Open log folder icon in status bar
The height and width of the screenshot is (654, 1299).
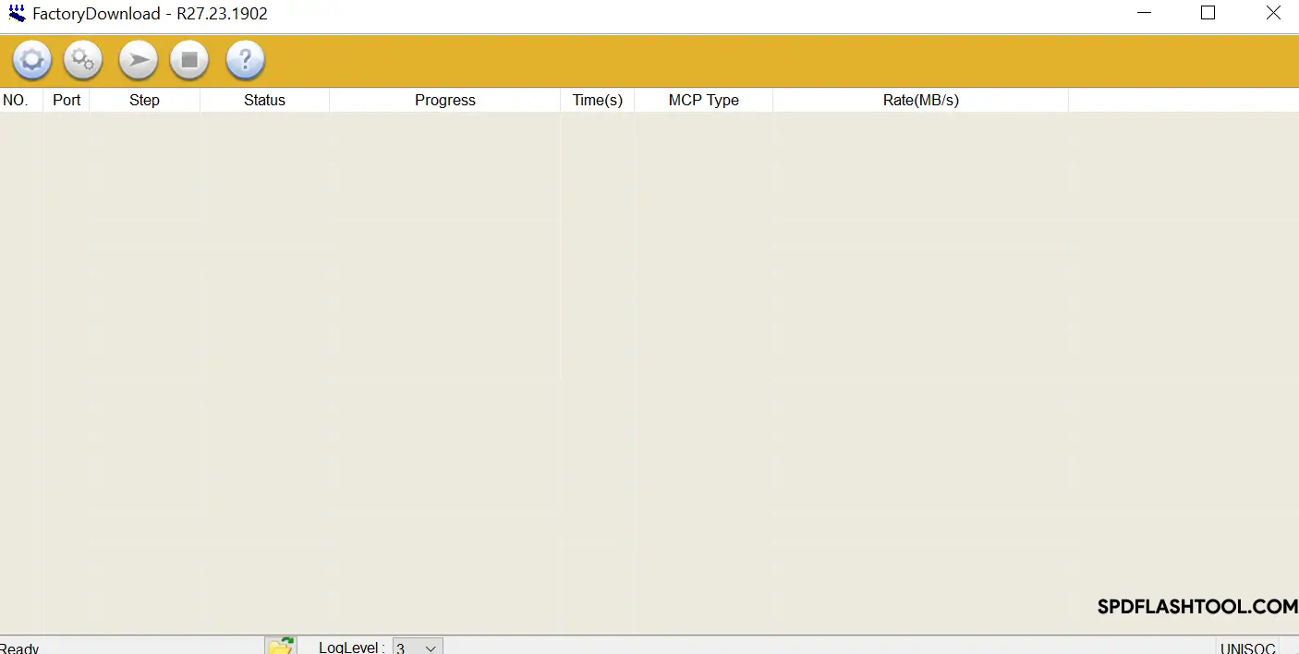(280, 646)
